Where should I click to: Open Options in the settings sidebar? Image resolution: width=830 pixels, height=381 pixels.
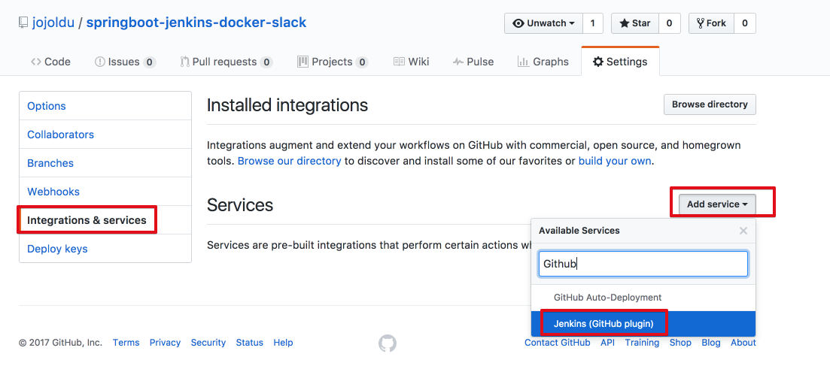[105, 106]
